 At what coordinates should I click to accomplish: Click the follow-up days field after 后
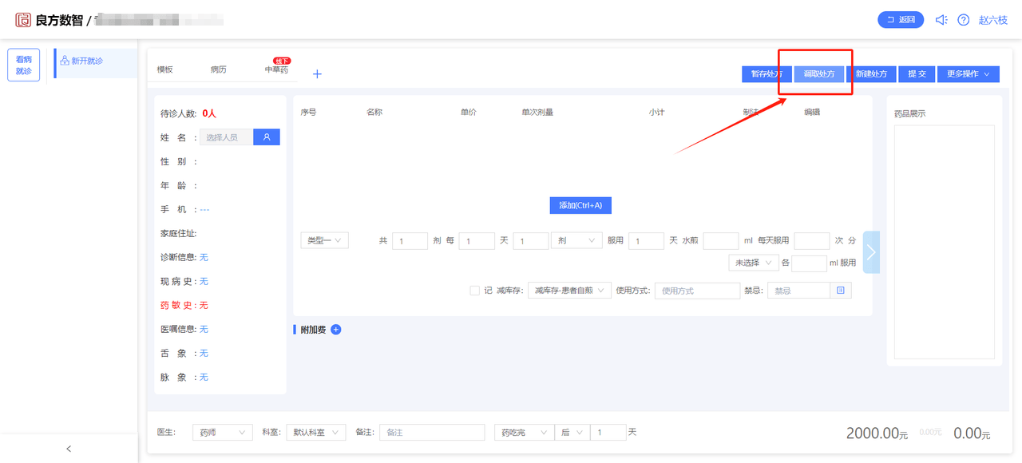point(608,432)
